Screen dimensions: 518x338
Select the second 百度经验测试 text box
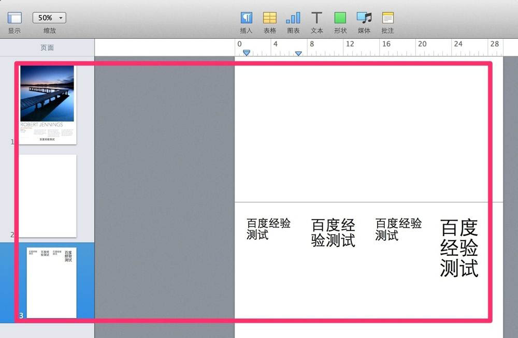[333, 232]
